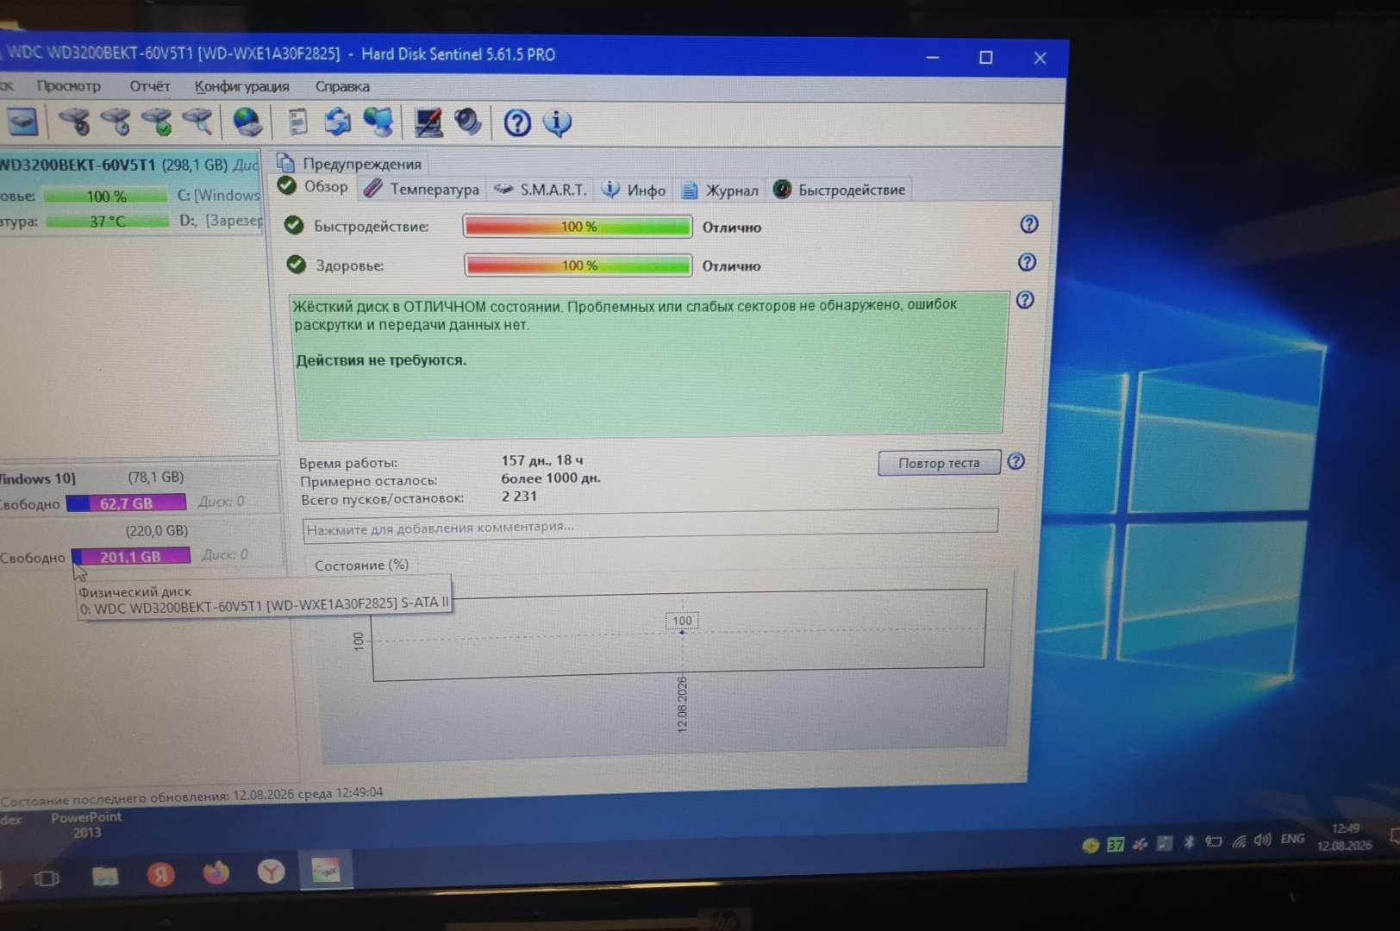Click the 2 231 start/stop count

click(519, 497)
